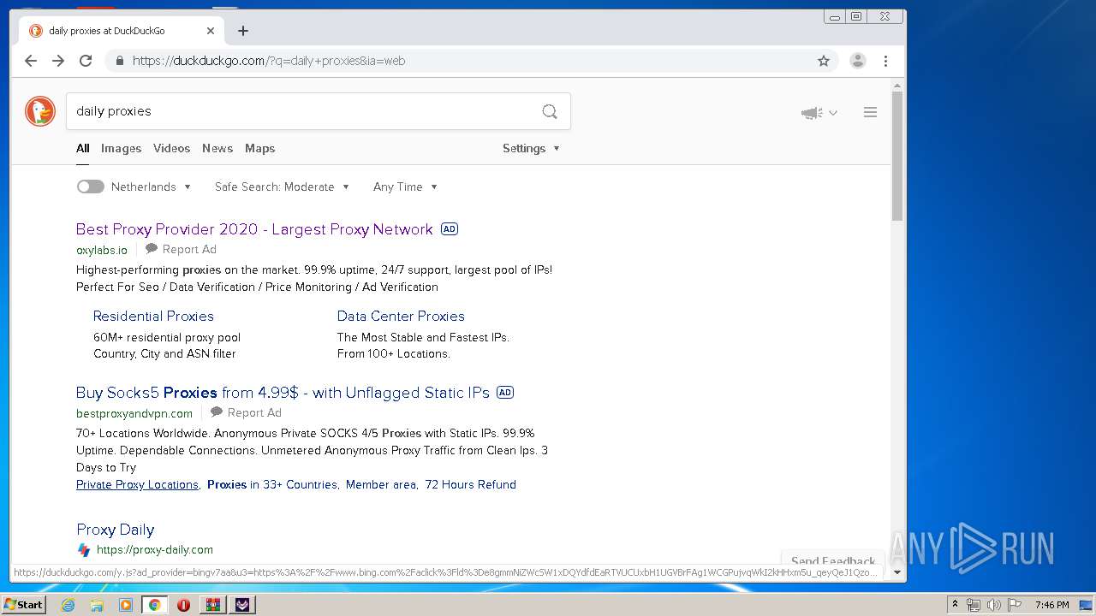Open the media player taskbar icon
This screenshot has width=1096, height=616.
point(126,605)
